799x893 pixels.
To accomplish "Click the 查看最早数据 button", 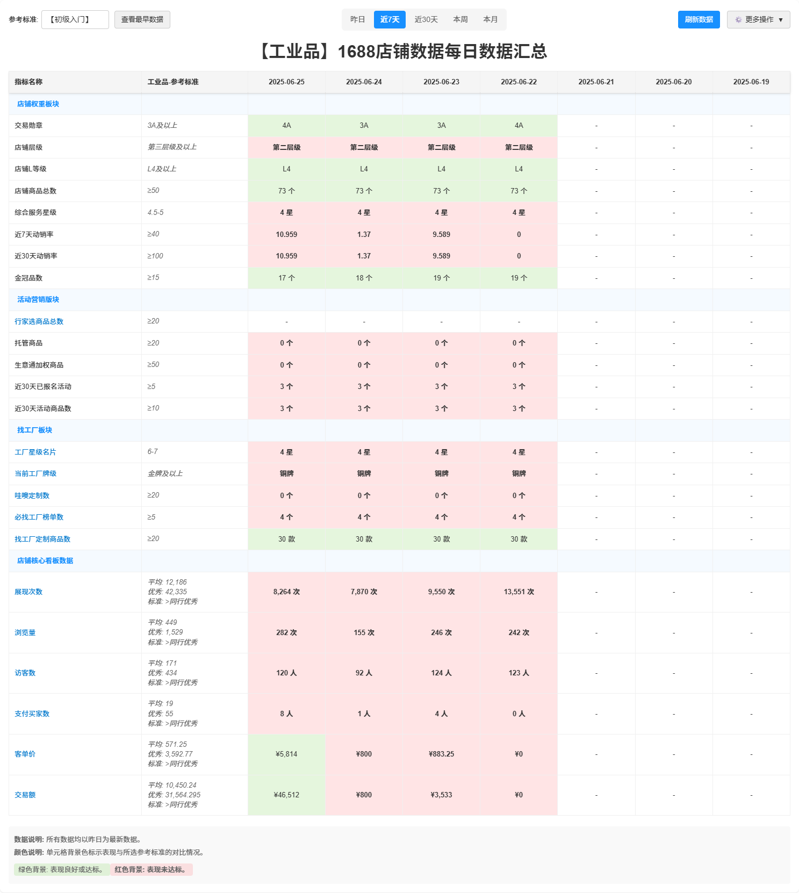I will (x=142, y=19).
